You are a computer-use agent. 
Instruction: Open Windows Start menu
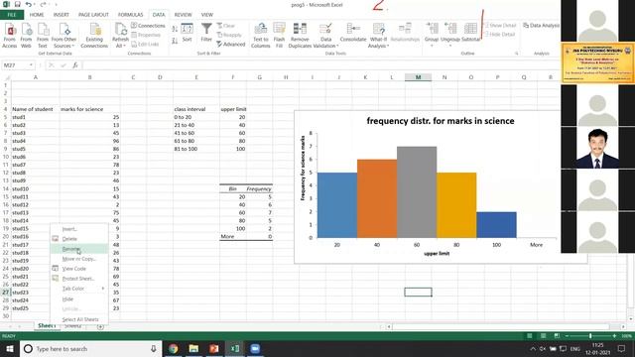(10, 348)
